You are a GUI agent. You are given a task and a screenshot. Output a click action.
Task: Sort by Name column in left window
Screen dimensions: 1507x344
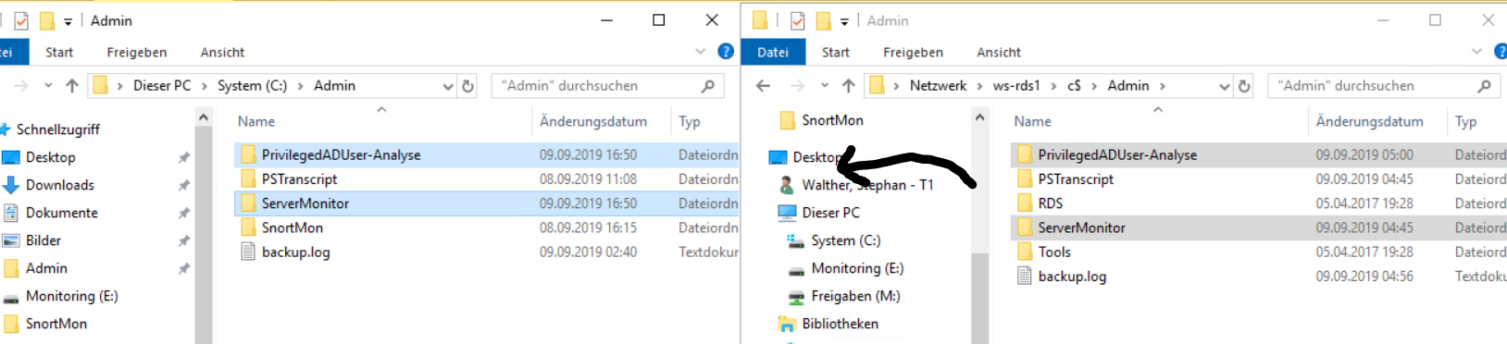point(256,121)
